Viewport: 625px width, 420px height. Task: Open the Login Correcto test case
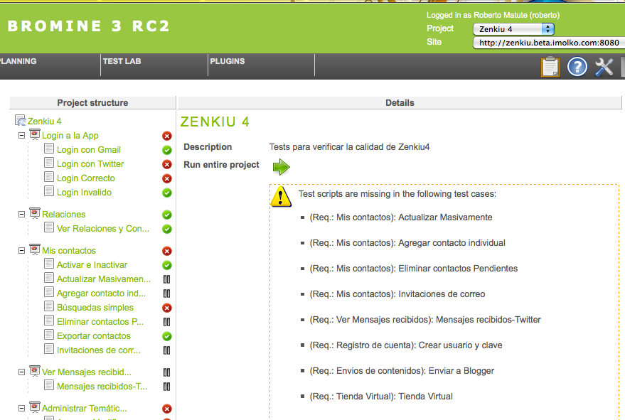pyautogui.click(x=86, y=178)
